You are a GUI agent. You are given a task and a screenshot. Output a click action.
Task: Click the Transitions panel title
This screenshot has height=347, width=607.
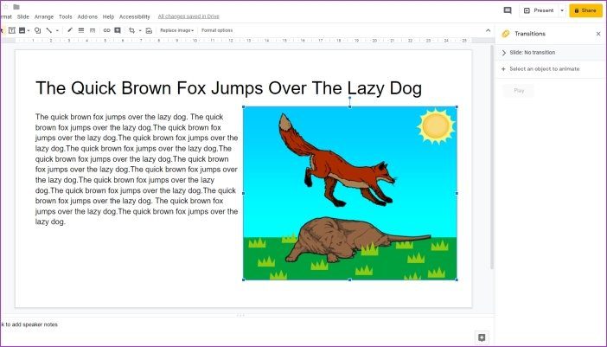[x=530, y=34]
